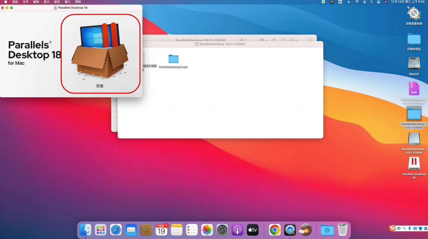Open Contacts from the Dock
428x239 pixels.
[146, 230]
